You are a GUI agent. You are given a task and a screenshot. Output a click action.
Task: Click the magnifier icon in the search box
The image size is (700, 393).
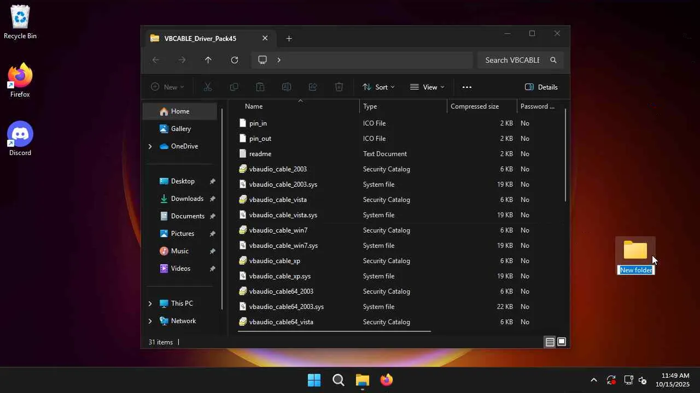553,60
